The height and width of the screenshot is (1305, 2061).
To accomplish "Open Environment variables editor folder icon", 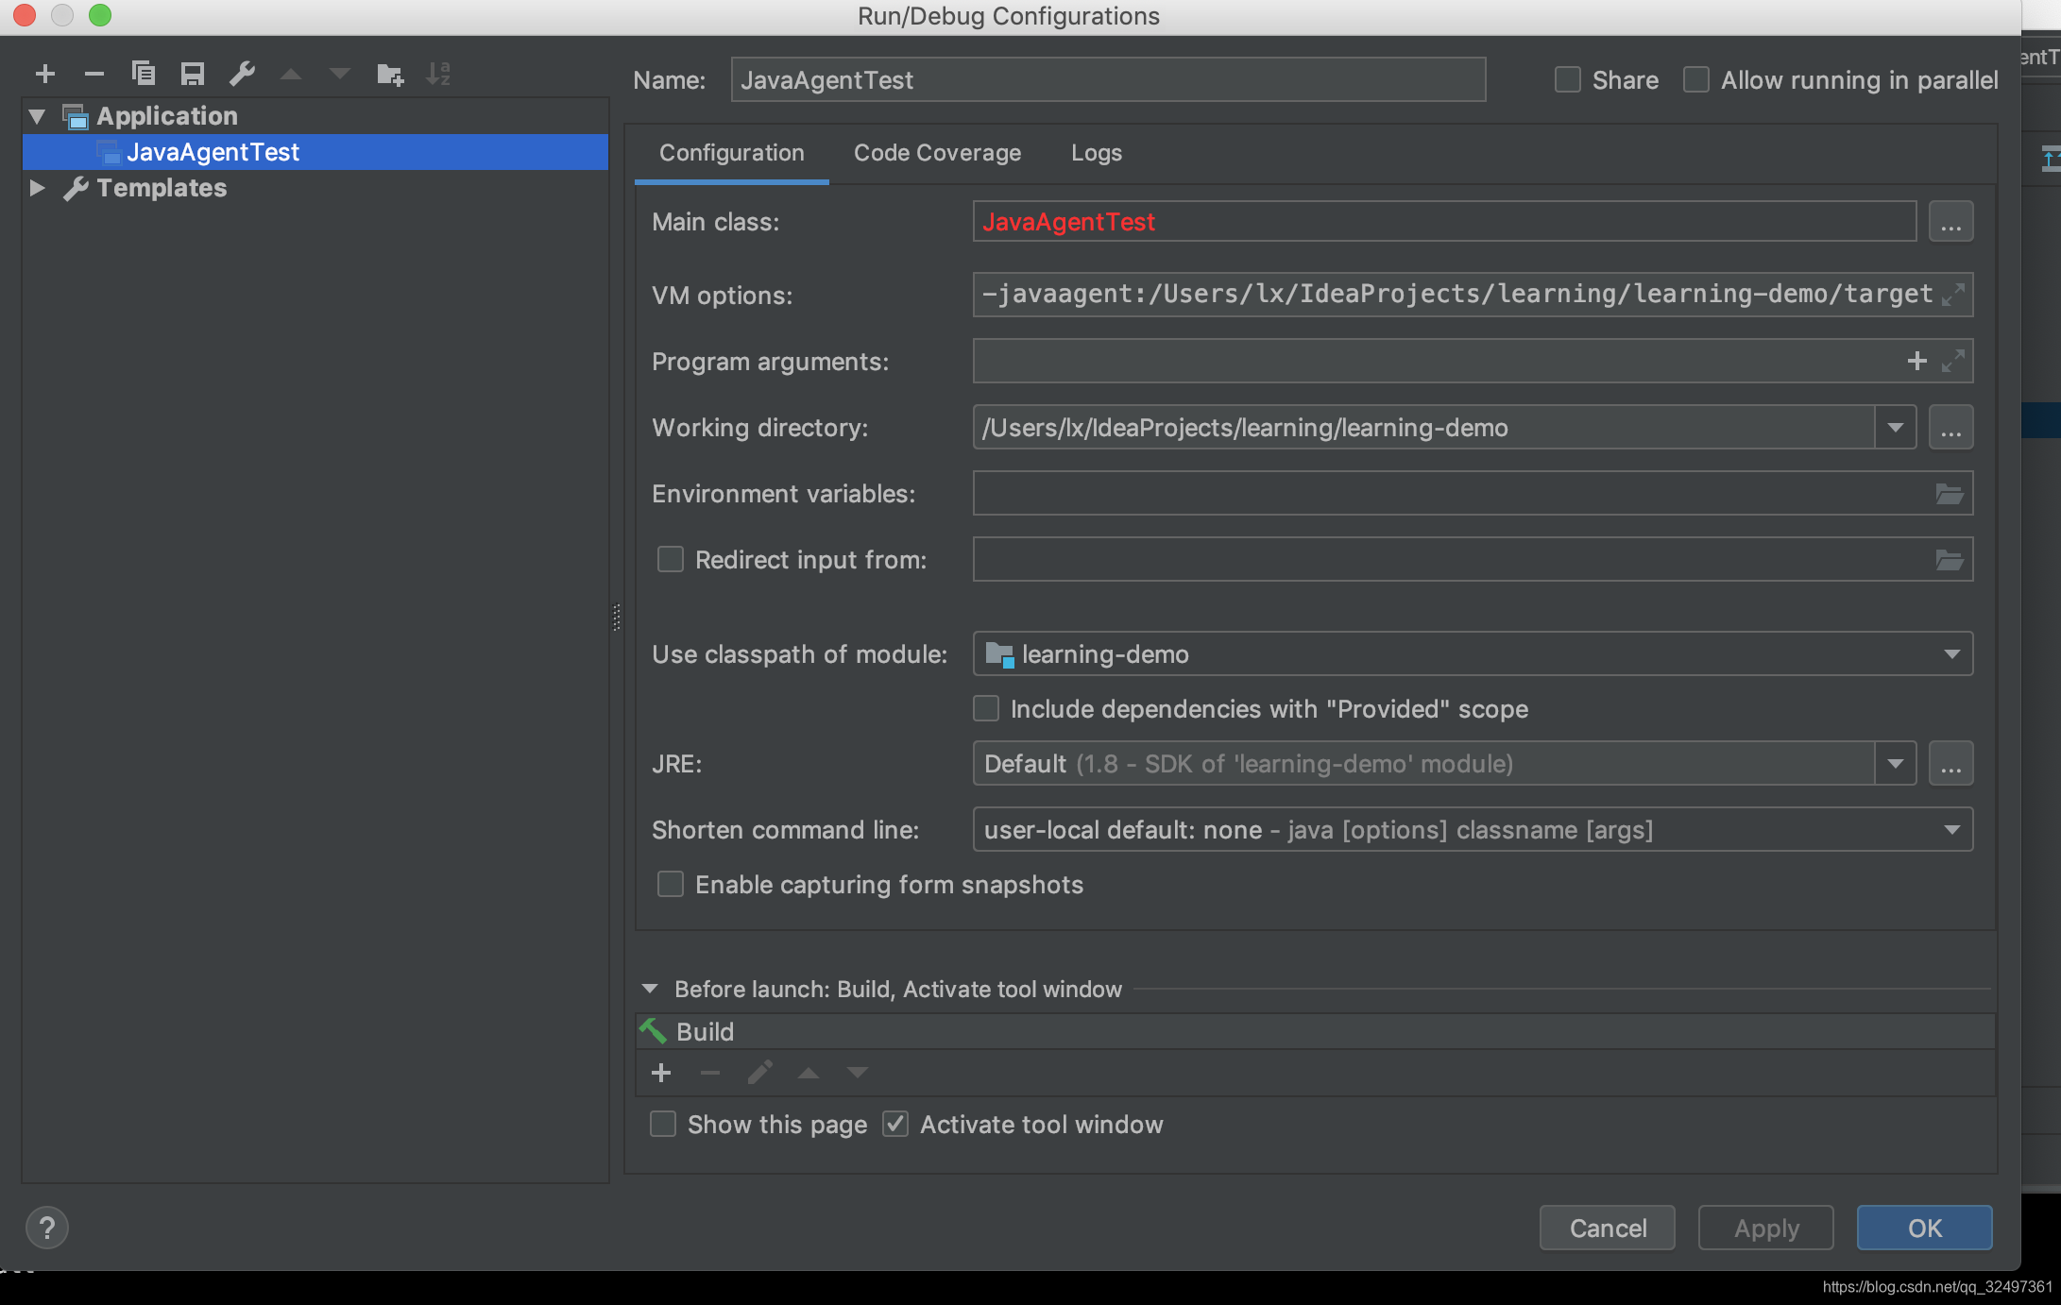I will pyautogui.click(x=1950, y=494).
